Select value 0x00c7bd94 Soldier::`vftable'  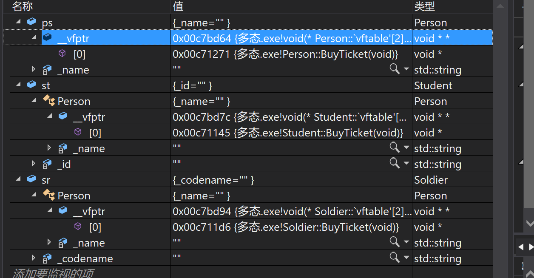(x=292, y=211)
